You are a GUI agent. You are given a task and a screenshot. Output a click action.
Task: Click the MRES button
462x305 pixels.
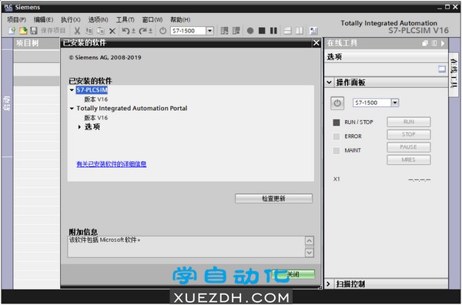point(409,159)
